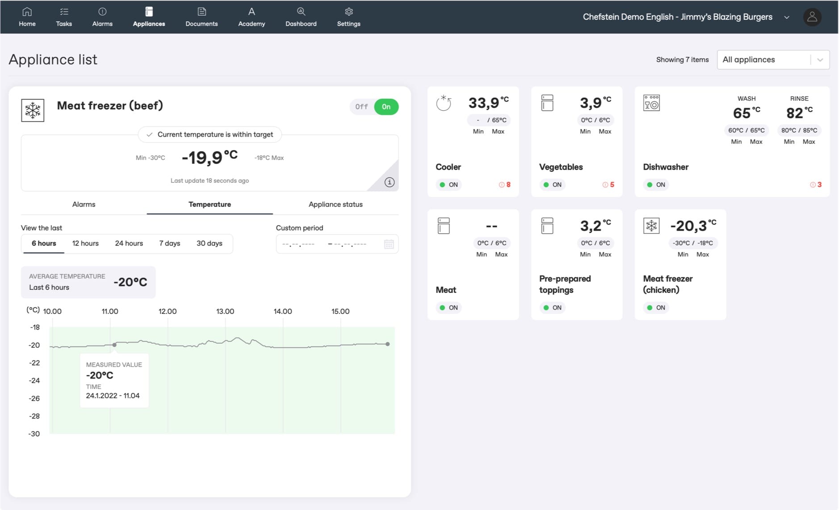Click the Dashboard magnifier icon
Image resolution: width=839 pixels, height=510 pixels.
click(x=301, y=12)
